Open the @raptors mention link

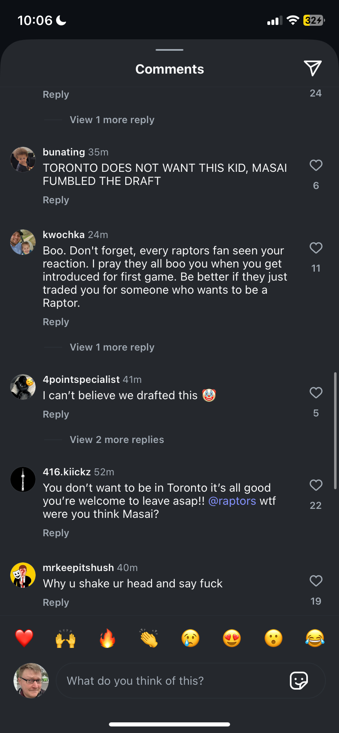tap(232, 501)
